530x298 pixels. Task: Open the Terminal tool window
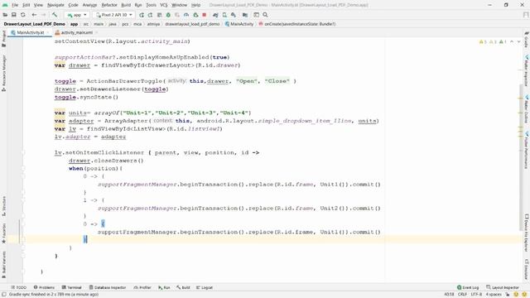click(72, 287)
